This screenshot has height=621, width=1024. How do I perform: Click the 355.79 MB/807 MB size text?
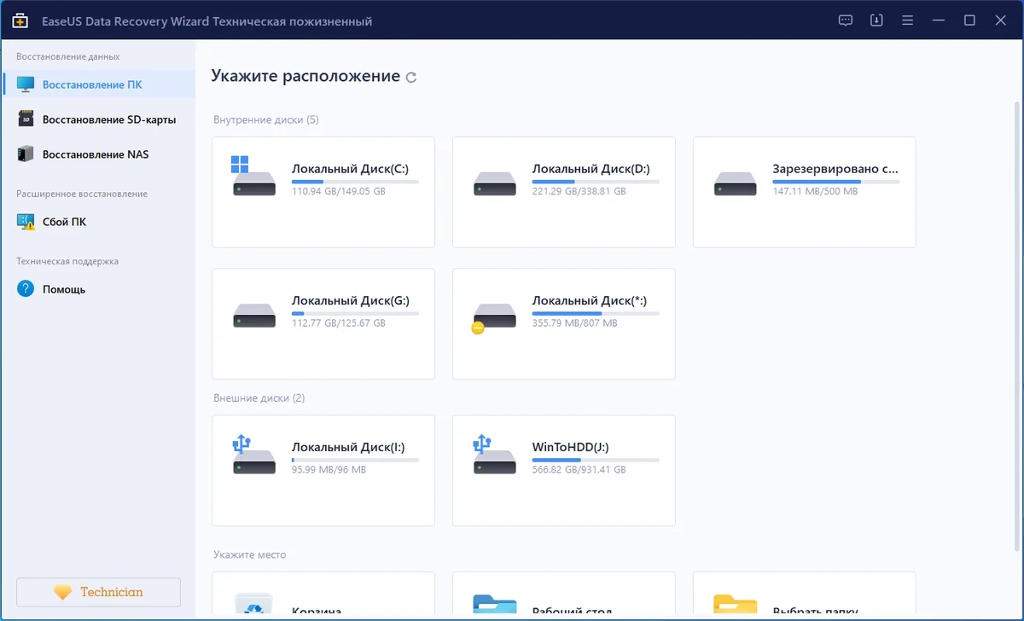click(x=574, y=323)
